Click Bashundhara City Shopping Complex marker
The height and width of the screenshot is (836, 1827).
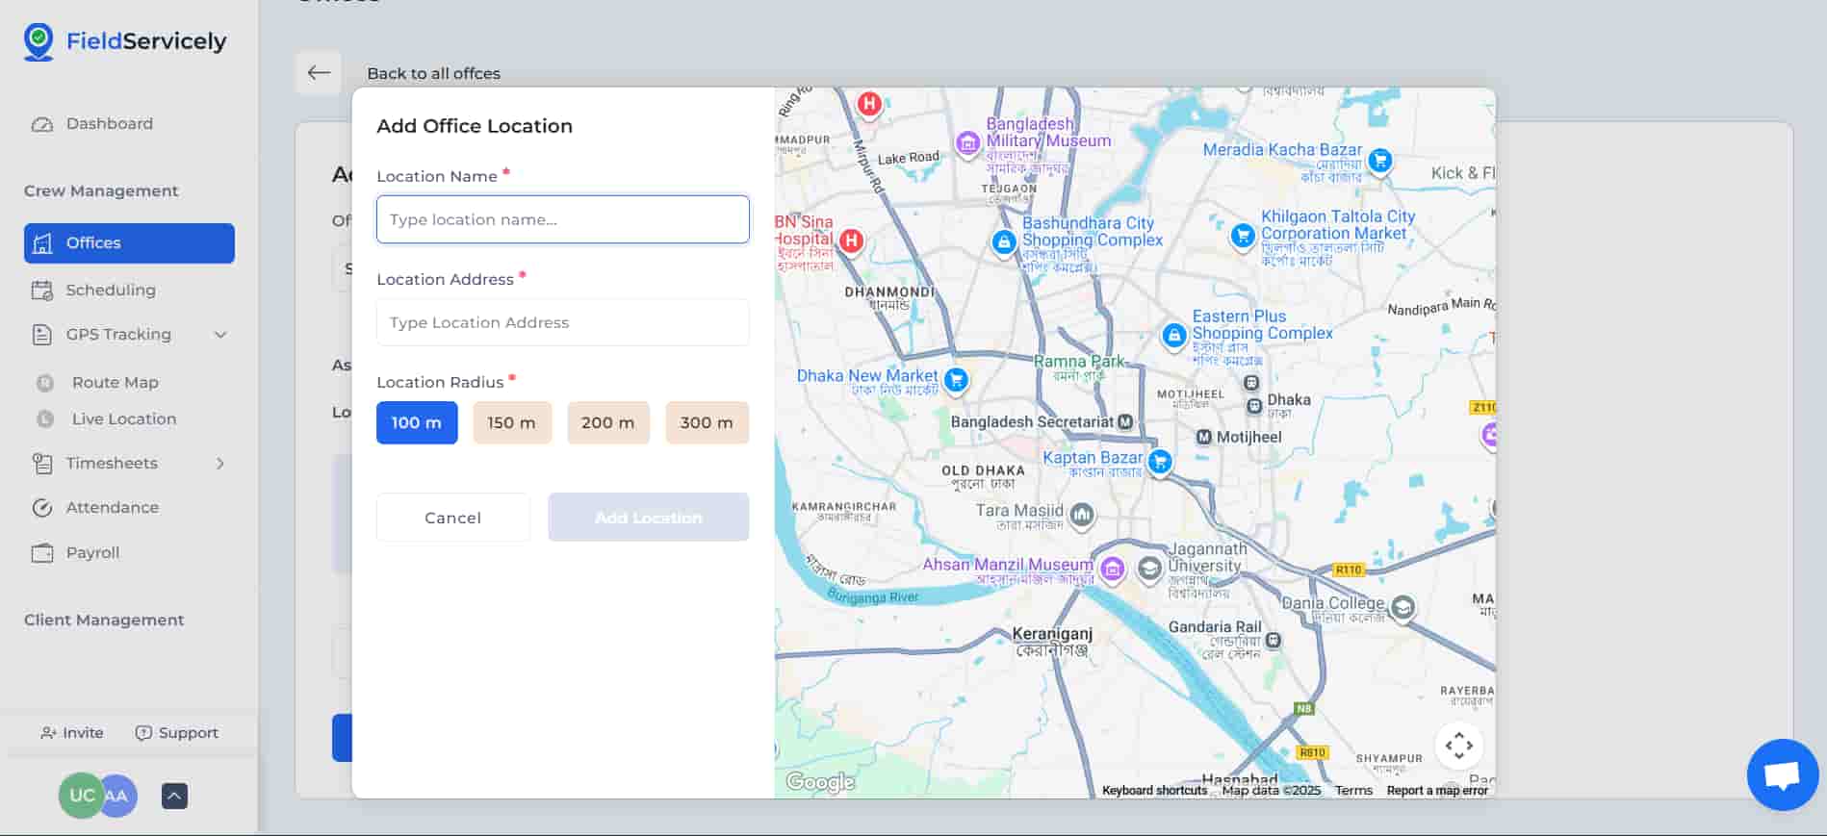pos(1004,241)
